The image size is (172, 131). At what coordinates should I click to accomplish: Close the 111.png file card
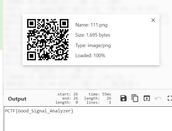pyautogui.click(x=153, y=20)
